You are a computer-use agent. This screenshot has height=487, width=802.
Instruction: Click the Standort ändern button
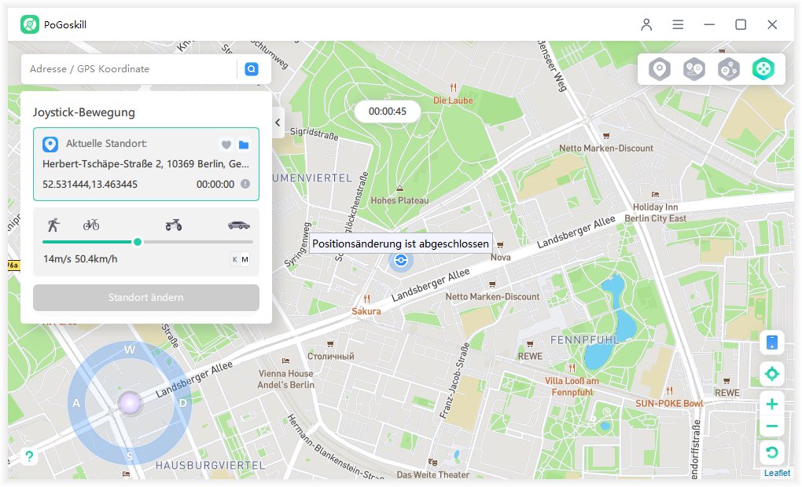pyautogui.click(x=146, y=298)
